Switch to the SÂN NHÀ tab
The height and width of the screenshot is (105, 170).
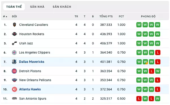click(x=37, y=7)
